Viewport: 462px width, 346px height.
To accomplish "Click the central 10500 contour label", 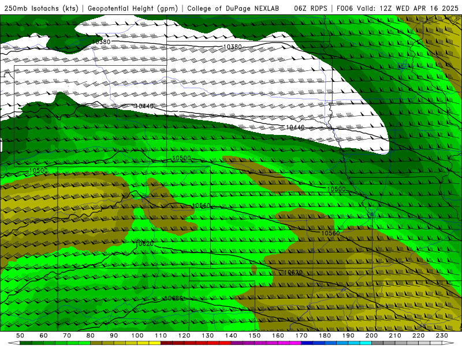I will [181, 158].
